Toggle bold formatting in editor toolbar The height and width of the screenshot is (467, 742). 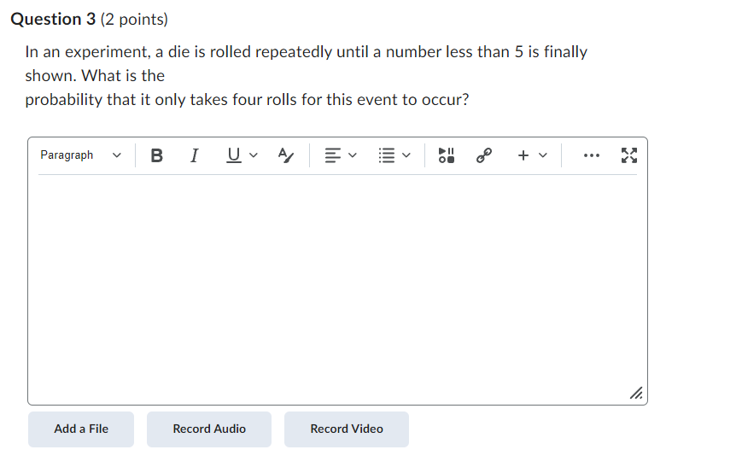pyautogui.click(x=156, y=155)
